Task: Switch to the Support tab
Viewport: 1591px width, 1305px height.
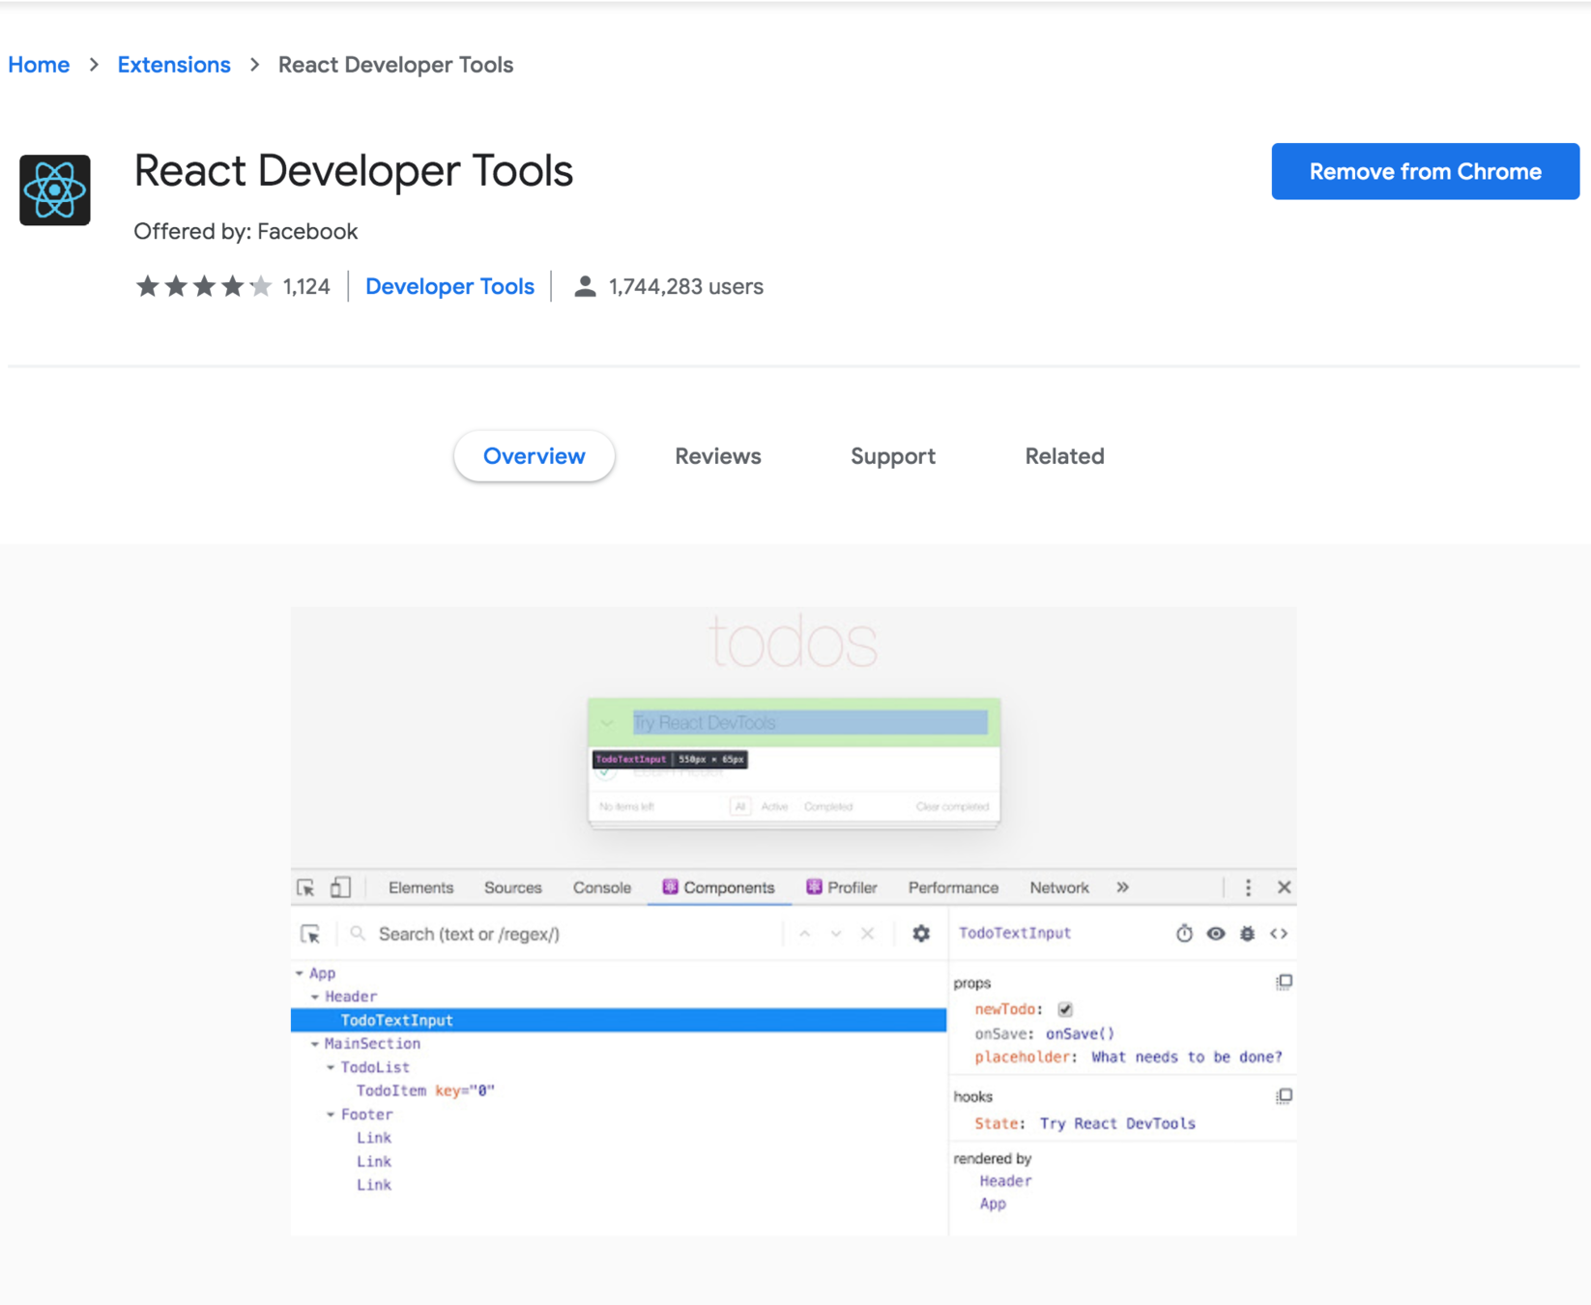Action: 893,456
